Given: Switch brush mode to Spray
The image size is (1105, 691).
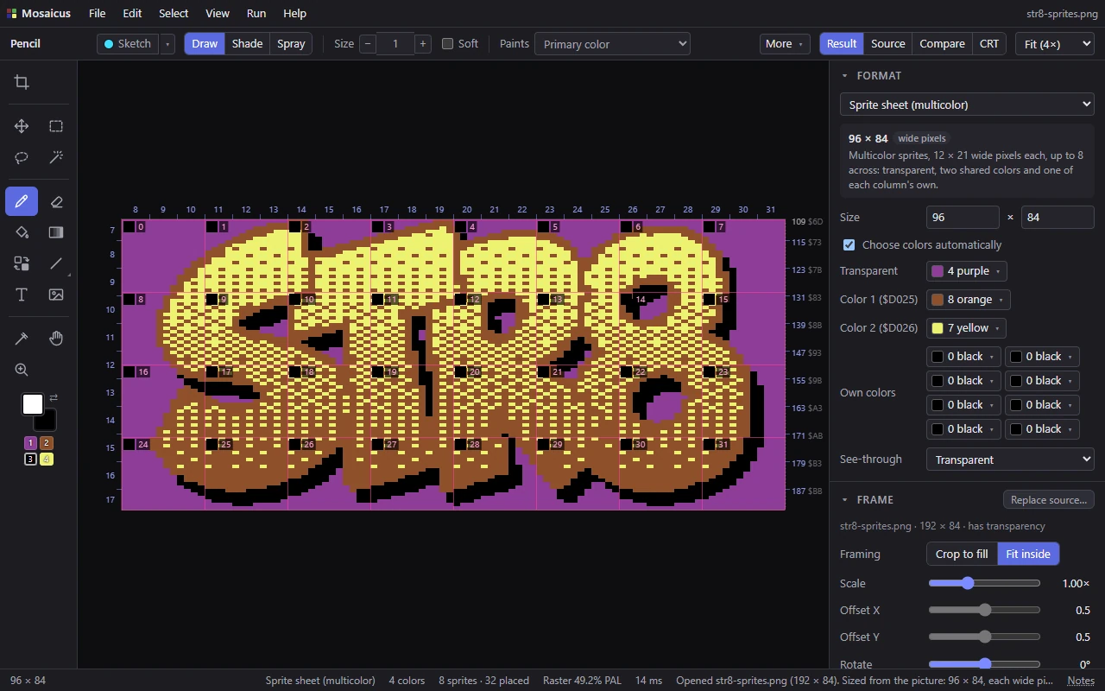Looking at the screenshot, I should (291, 43).
